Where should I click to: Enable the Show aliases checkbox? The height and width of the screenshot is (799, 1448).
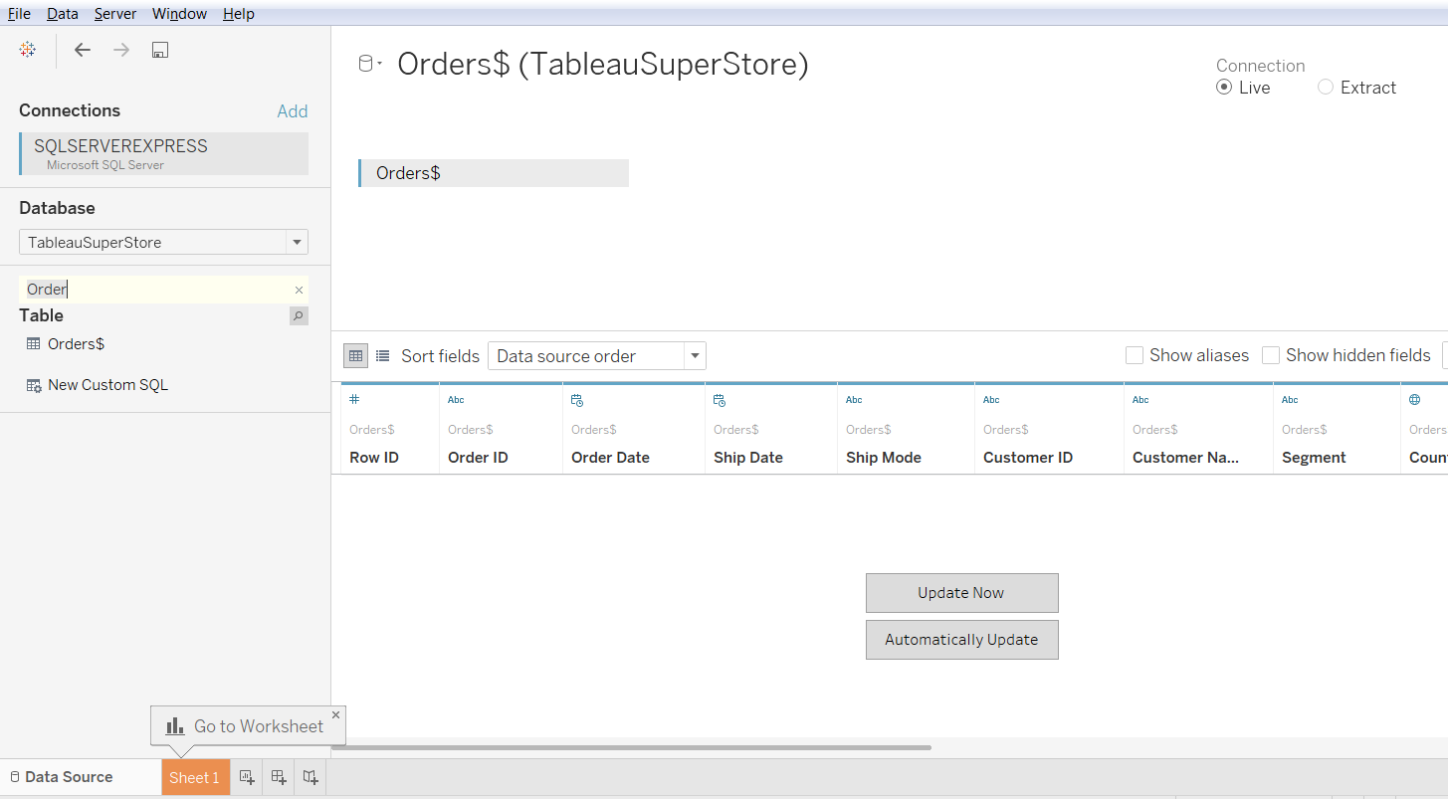[1134, 355]
